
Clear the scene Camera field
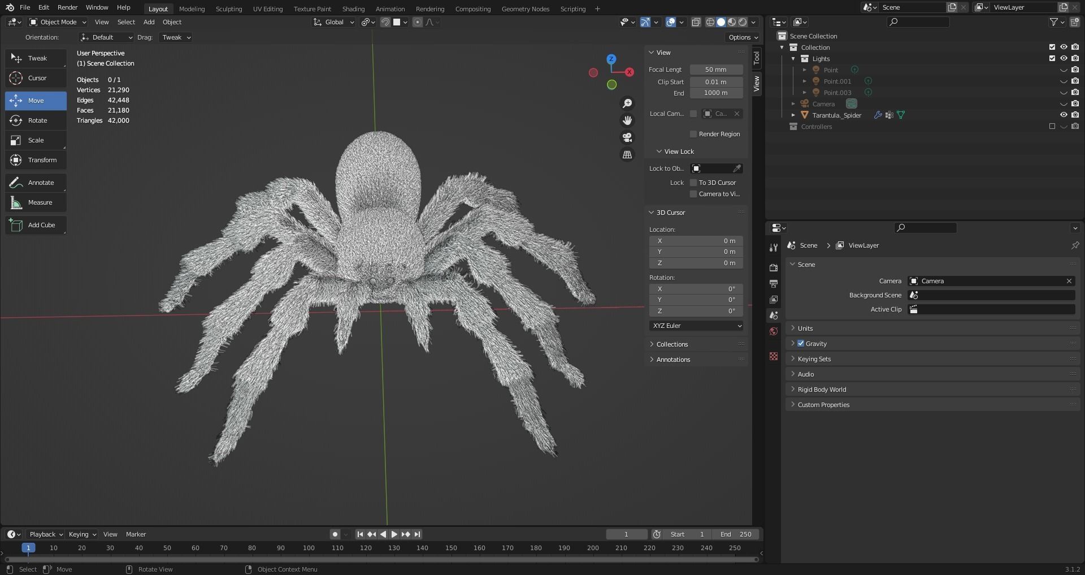pyautogui.click(x=1069, y=281)
